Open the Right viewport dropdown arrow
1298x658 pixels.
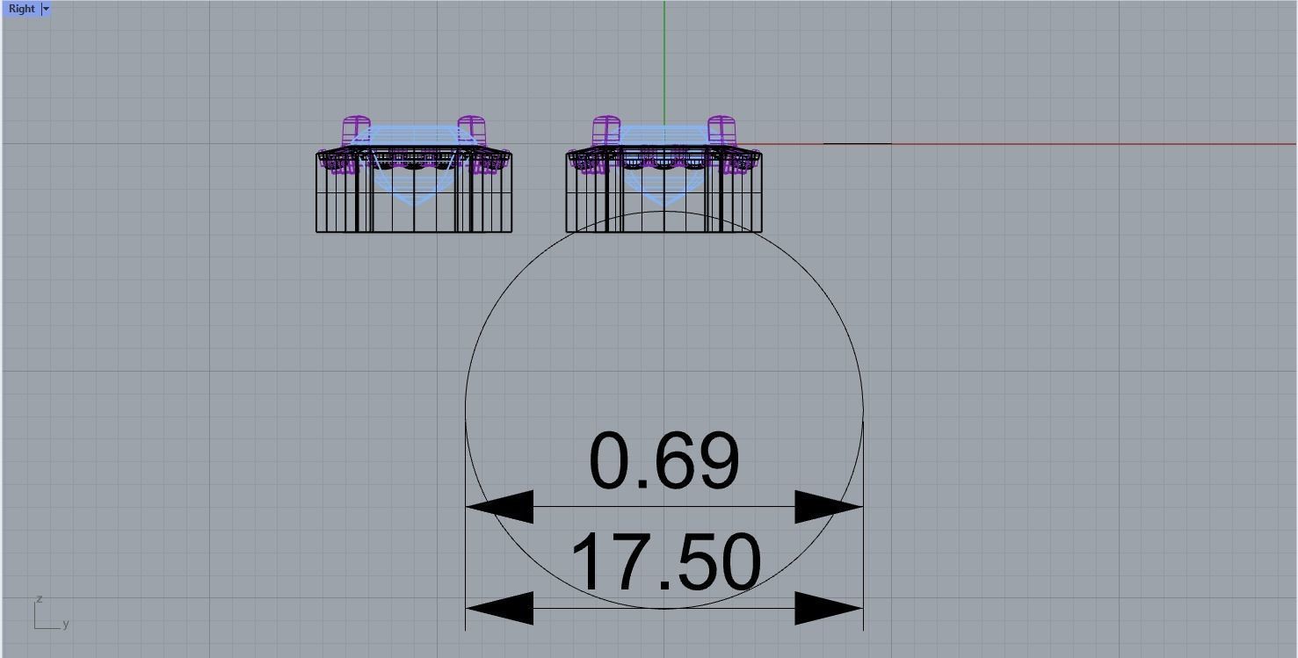pyautogui.click(x=46, y=9)
